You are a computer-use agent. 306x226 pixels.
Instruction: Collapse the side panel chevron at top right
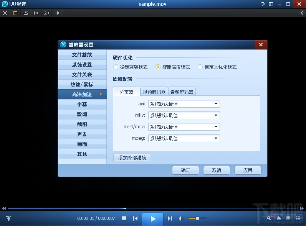(x=302, y=13)
